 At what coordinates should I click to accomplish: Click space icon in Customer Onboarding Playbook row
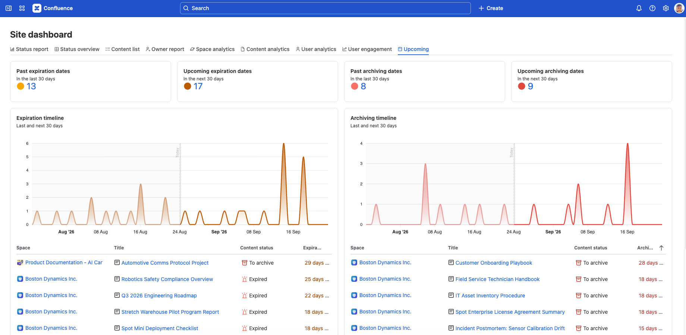point(354,263)
